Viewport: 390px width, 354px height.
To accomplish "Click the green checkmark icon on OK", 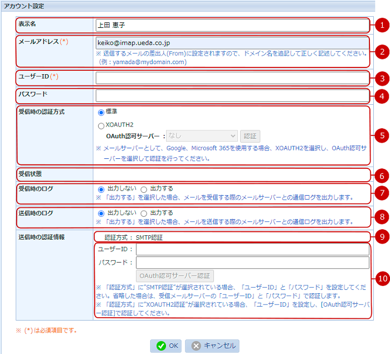I will pos(161,346).
